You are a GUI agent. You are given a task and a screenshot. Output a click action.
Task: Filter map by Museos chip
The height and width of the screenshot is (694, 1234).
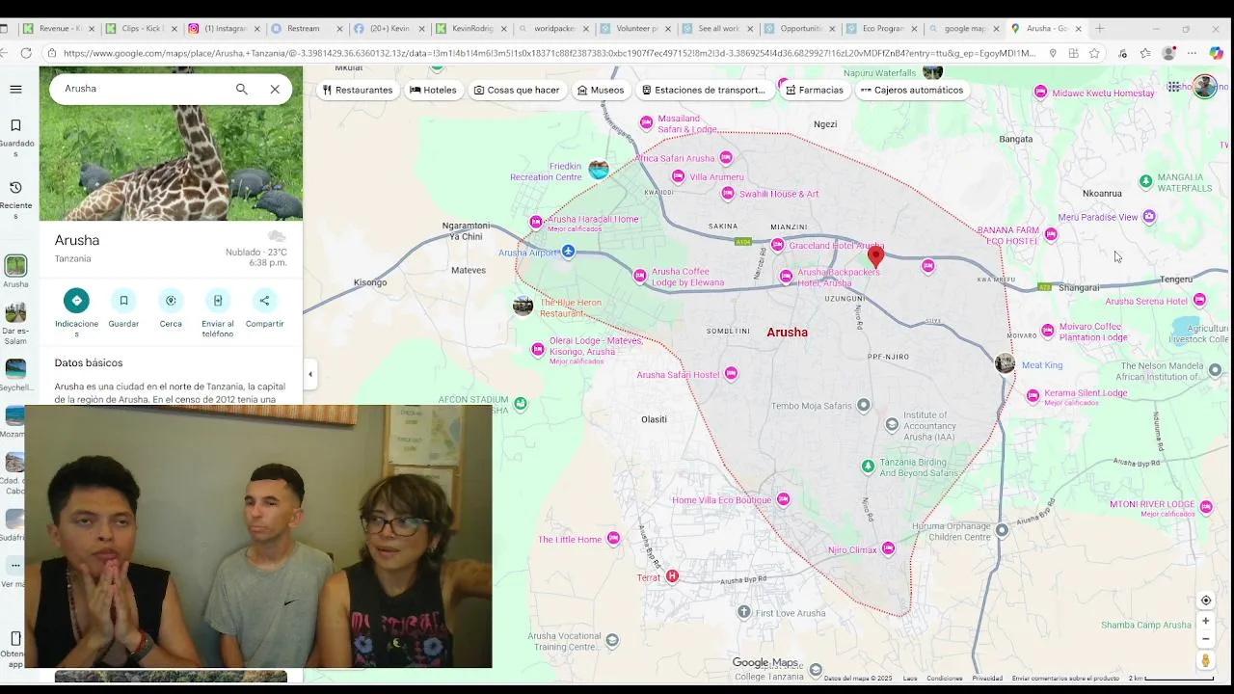601,90
